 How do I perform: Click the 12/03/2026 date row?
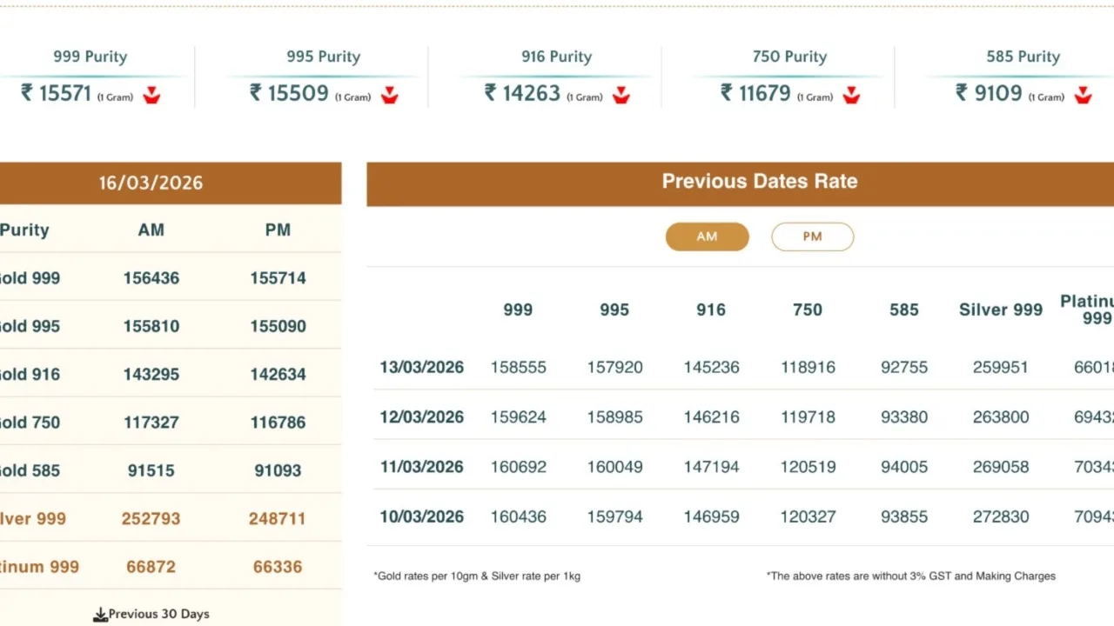[421, 416]
